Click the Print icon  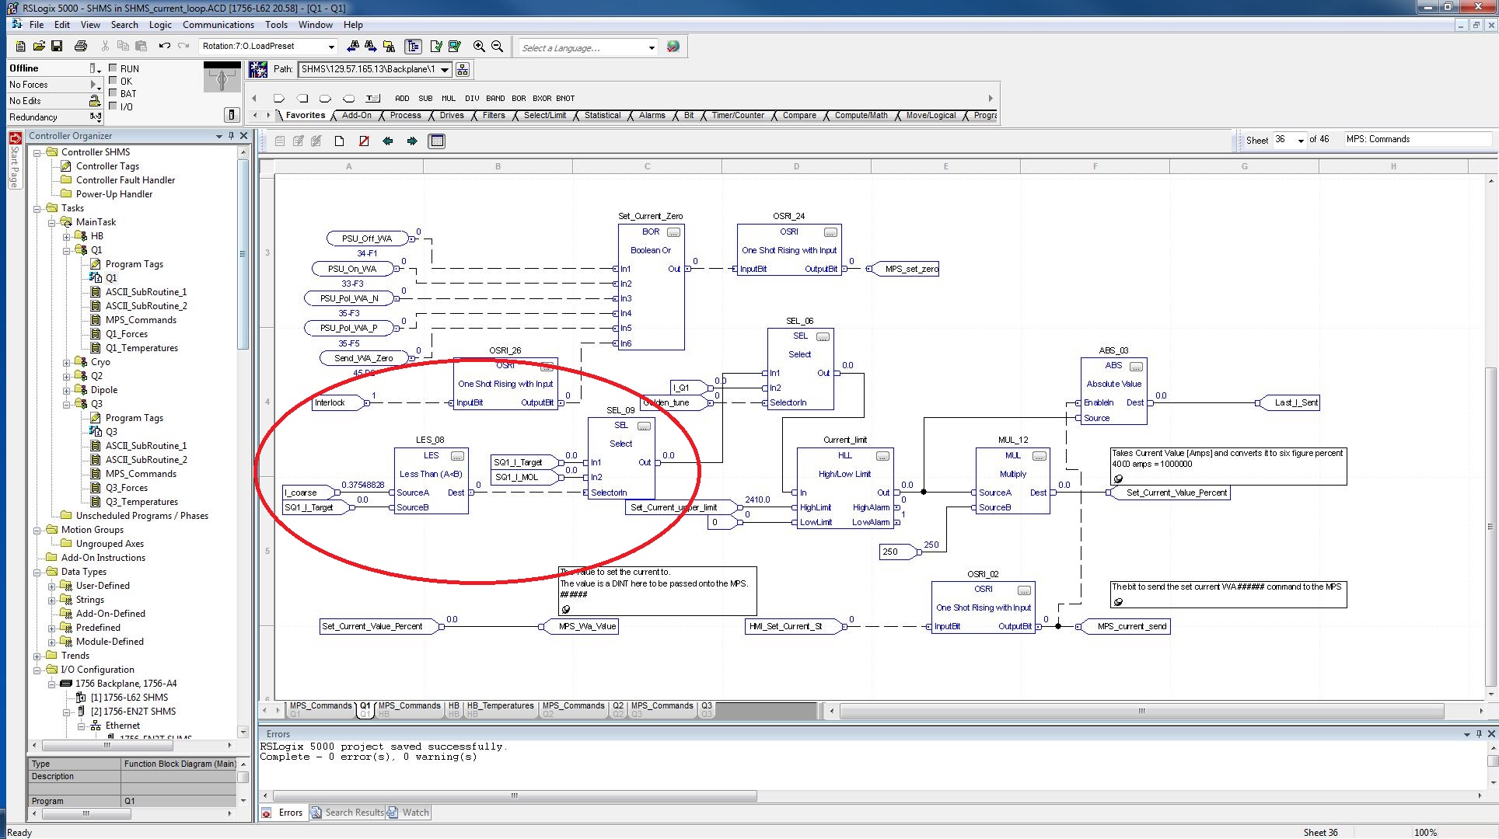click(x=80, y=47)
